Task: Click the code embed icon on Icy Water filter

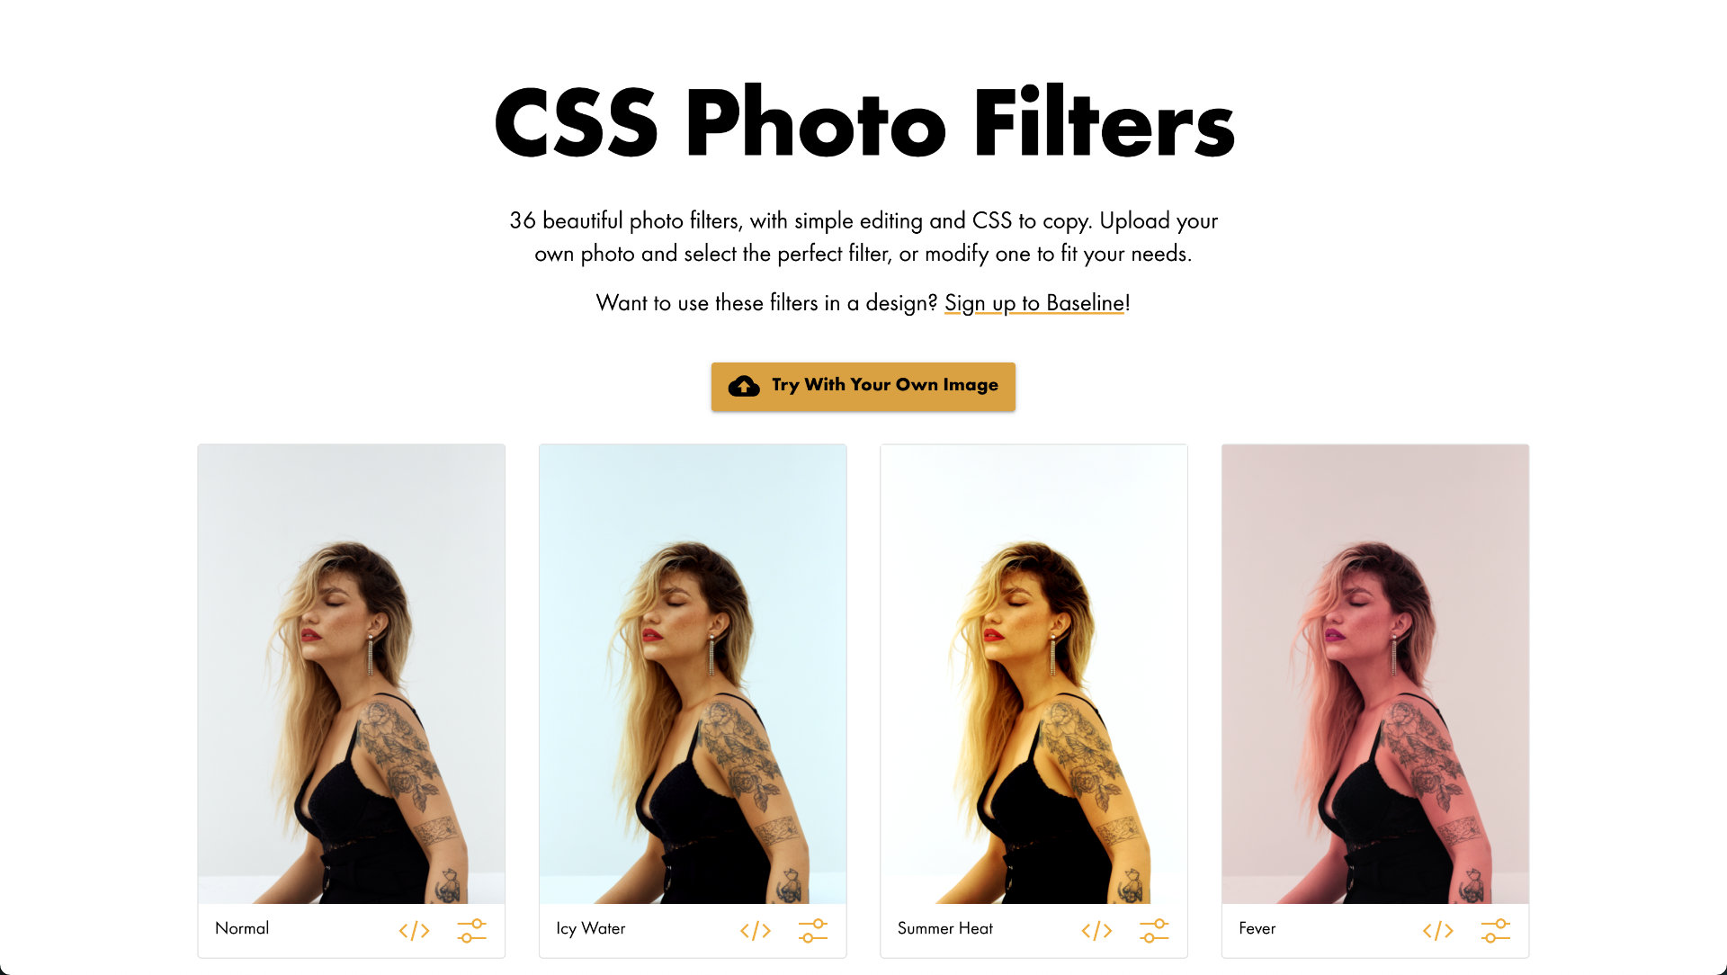Action: pos(756,930)
